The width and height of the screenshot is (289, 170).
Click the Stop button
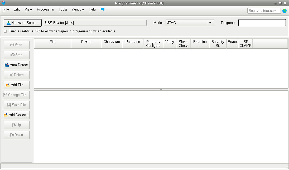click(x=16, y=55)
